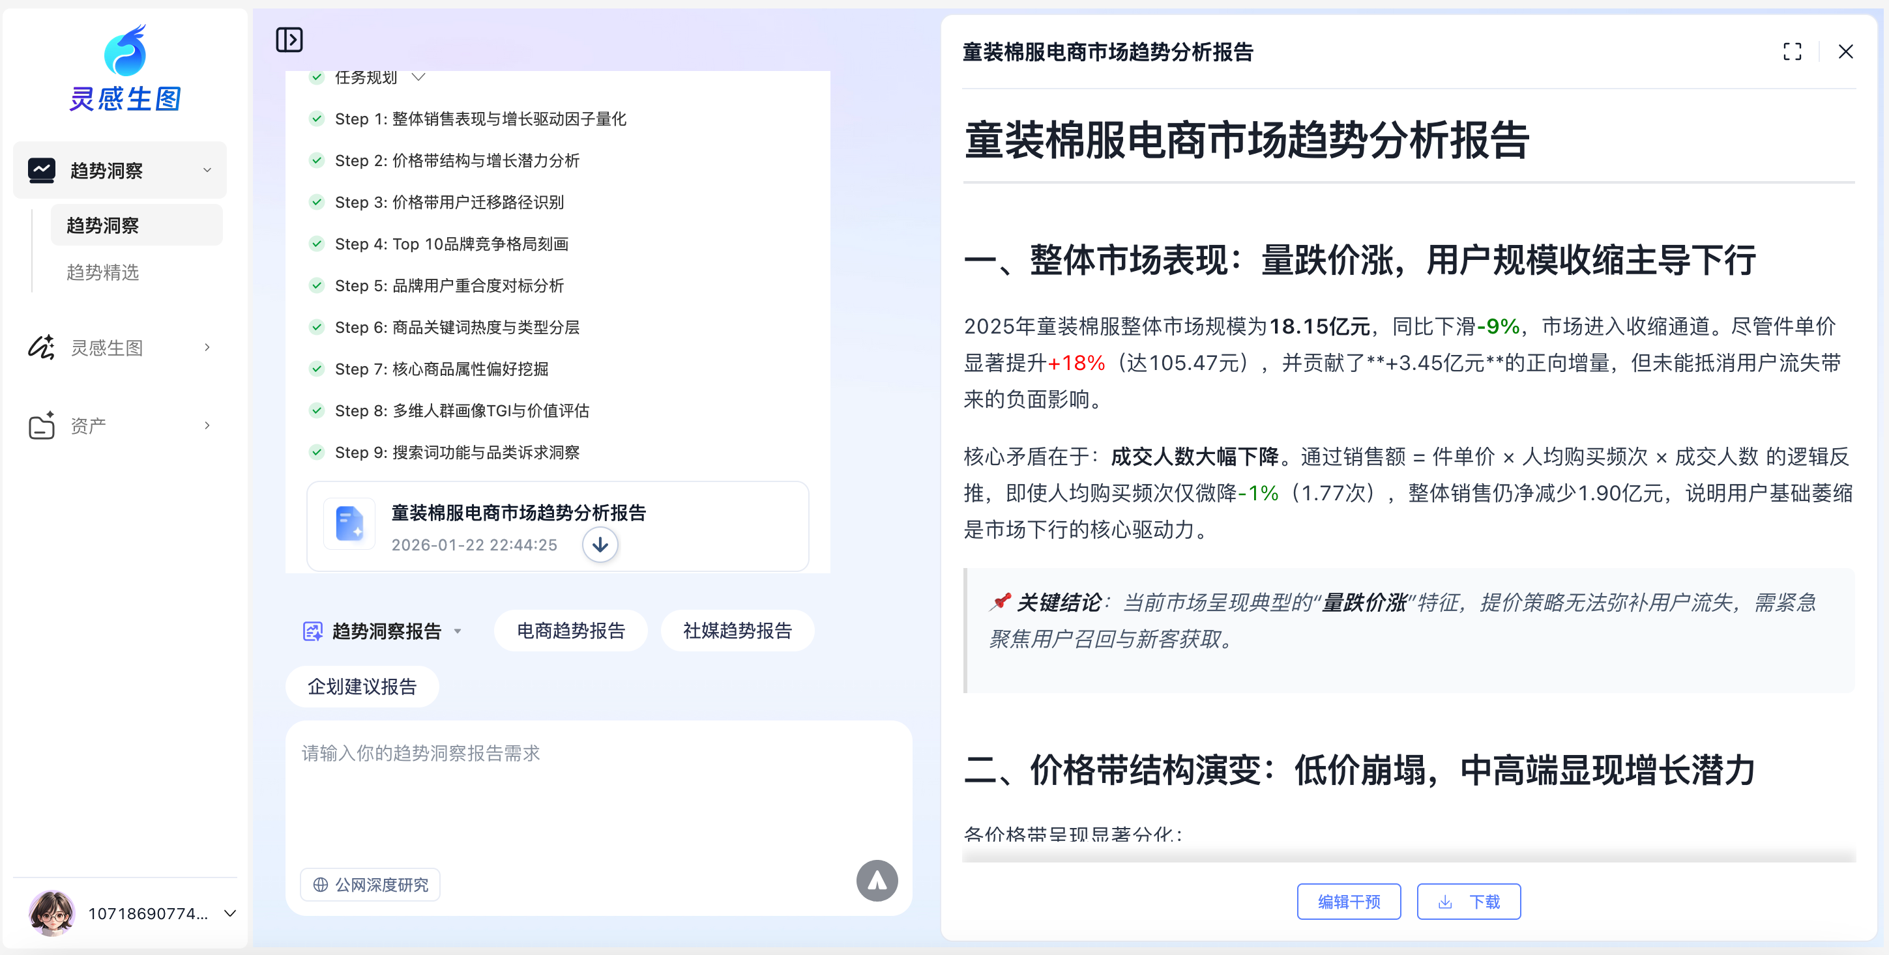Click the 编辑干预 button
This screenshot has width=1889, height=955.
tap(1348, 902)
